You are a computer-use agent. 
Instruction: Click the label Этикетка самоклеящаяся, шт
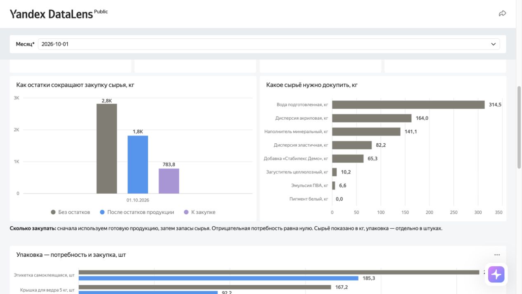point(44,275)
